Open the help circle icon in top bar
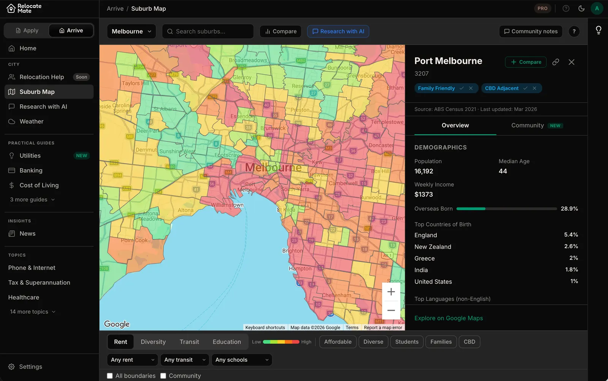This screenshot has width=608, height=381. coord(566,8)
